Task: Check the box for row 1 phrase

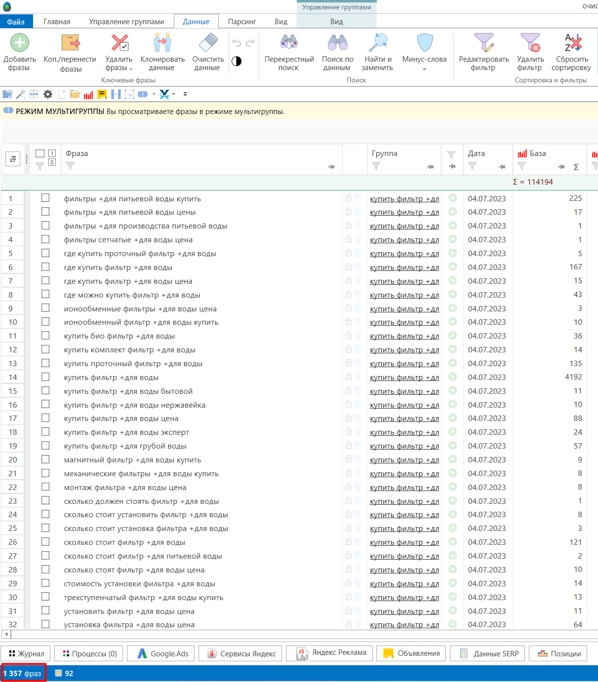Action: (x=45, y=198)
